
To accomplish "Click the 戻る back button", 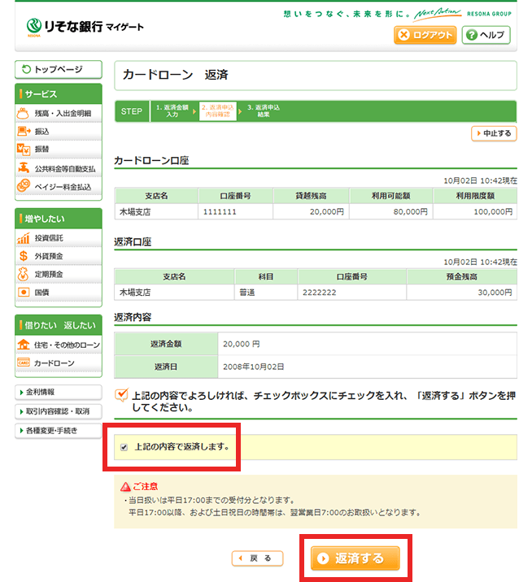I will [257, 558].
